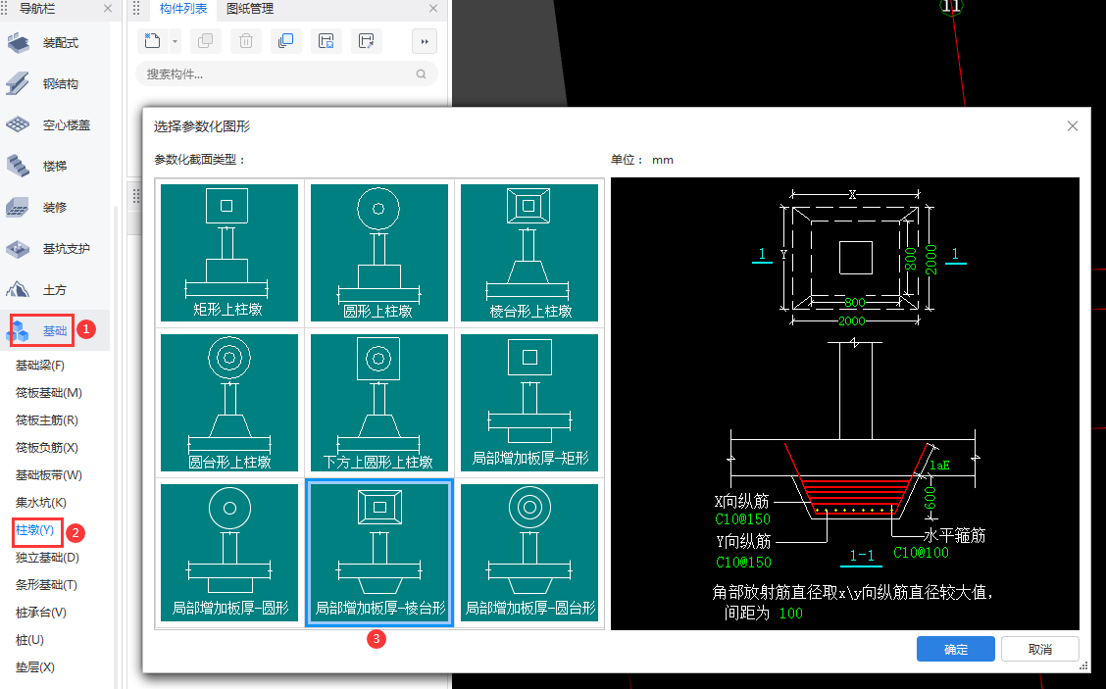Click the save component archive icon
The image size is (1106, 689).
(326, 41)
